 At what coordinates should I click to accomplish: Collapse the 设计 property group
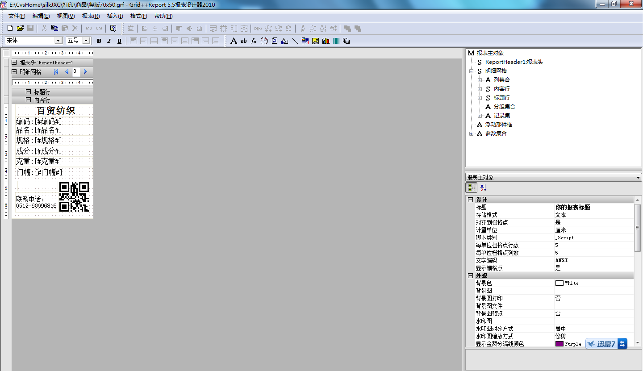click(x=470, y=200)
